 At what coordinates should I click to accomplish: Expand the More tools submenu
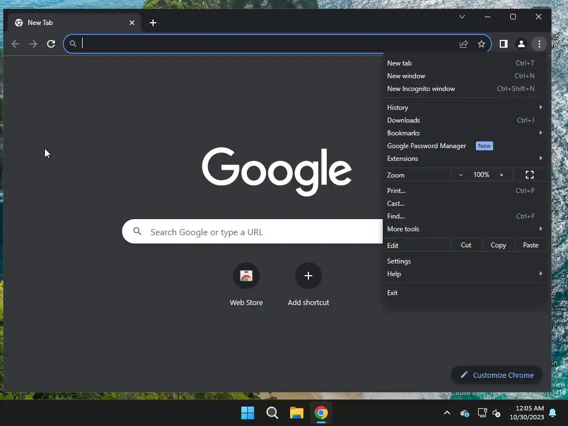point(464,229)
